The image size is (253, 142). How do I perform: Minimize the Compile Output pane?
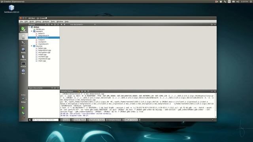(x=212, y=91)
